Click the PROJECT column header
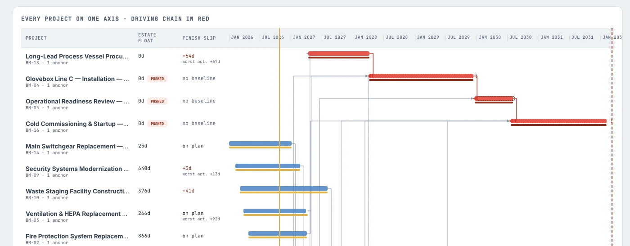This screenshot has height=246, width=630. [x=36, y=38]
